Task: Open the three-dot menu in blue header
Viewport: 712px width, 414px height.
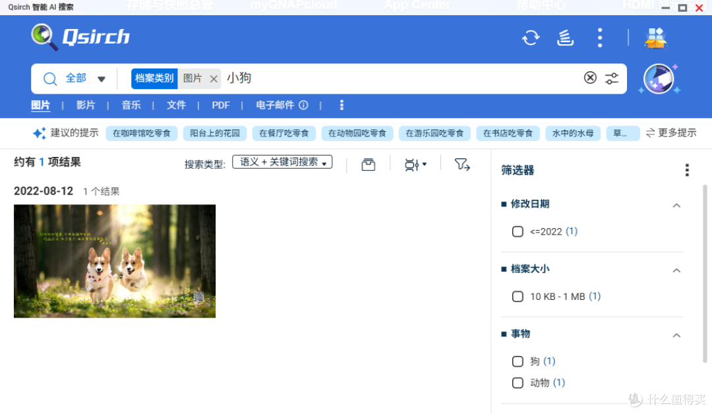Action: click(x=600, y=38)
